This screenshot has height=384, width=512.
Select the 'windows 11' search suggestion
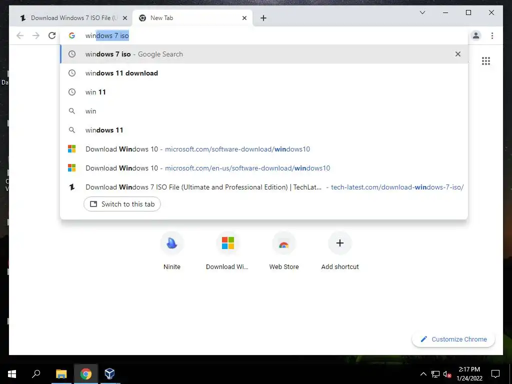pos(264,130)
